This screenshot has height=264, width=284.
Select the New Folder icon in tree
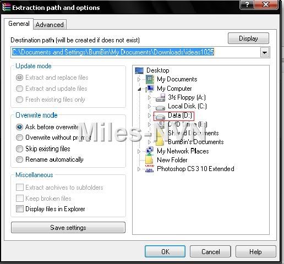pos(149,160)
